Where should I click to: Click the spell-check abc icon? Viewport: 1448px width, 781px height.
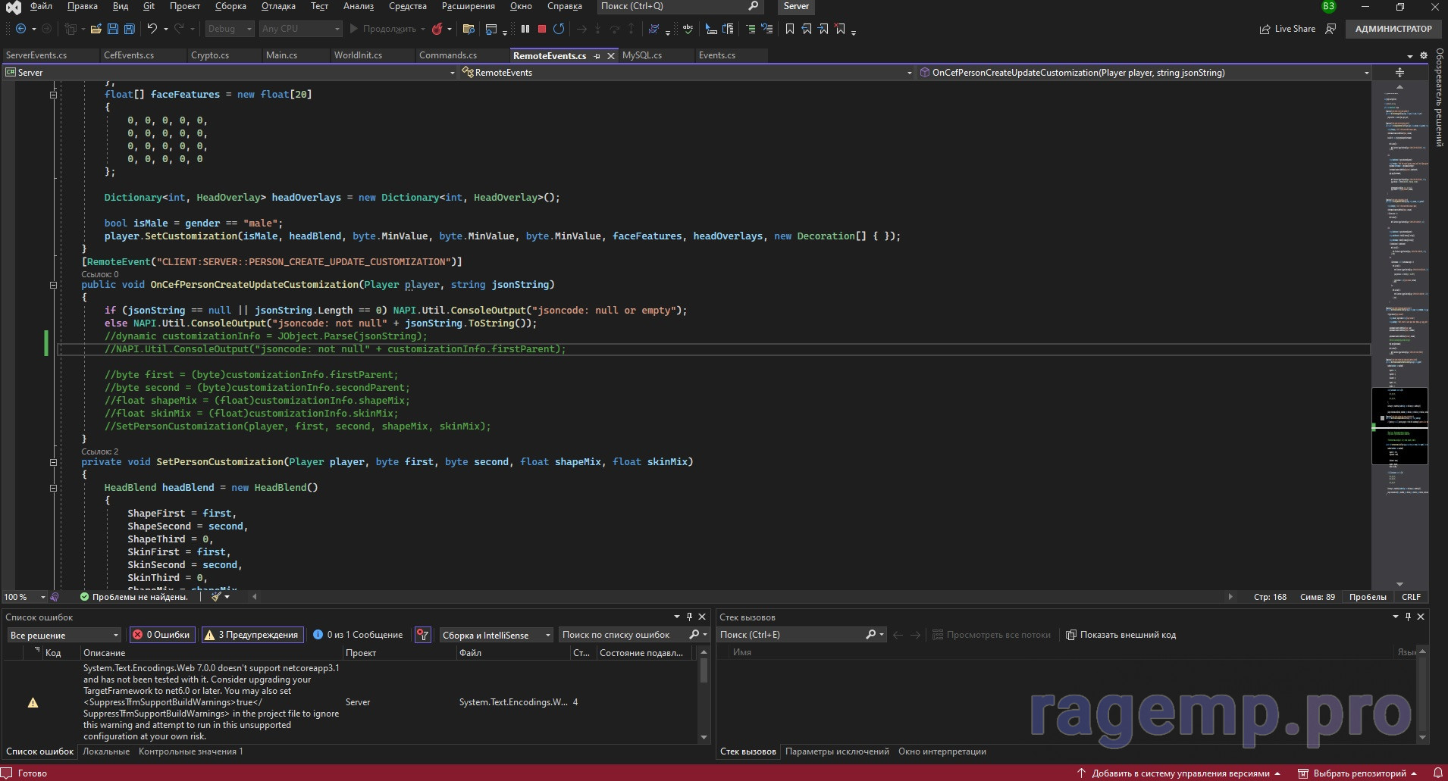[688, 29]
